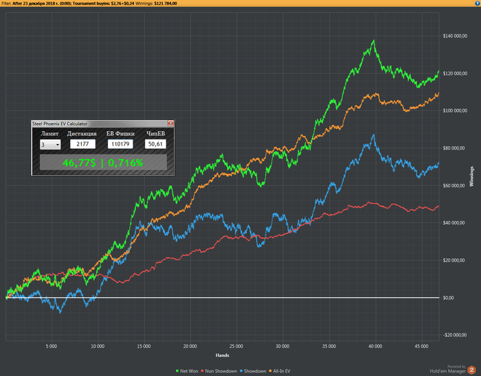Click the $20 000,00 axis value
This screenshot has height=376, width=481.
tap(454, 260)
